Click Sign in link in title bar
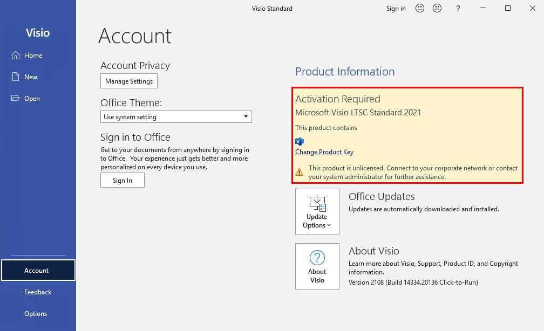The height and width of the screenshot is (331, 544). (396, 8)
